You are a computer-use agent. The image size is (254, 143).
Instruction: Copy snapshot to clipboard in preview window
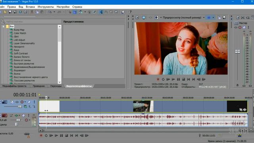tap(219, 17)
